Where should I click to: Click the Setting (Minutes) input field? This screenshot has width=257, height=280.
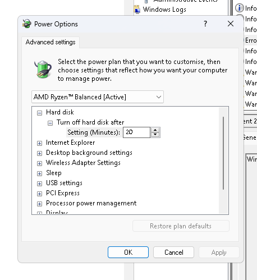(136, 132)
